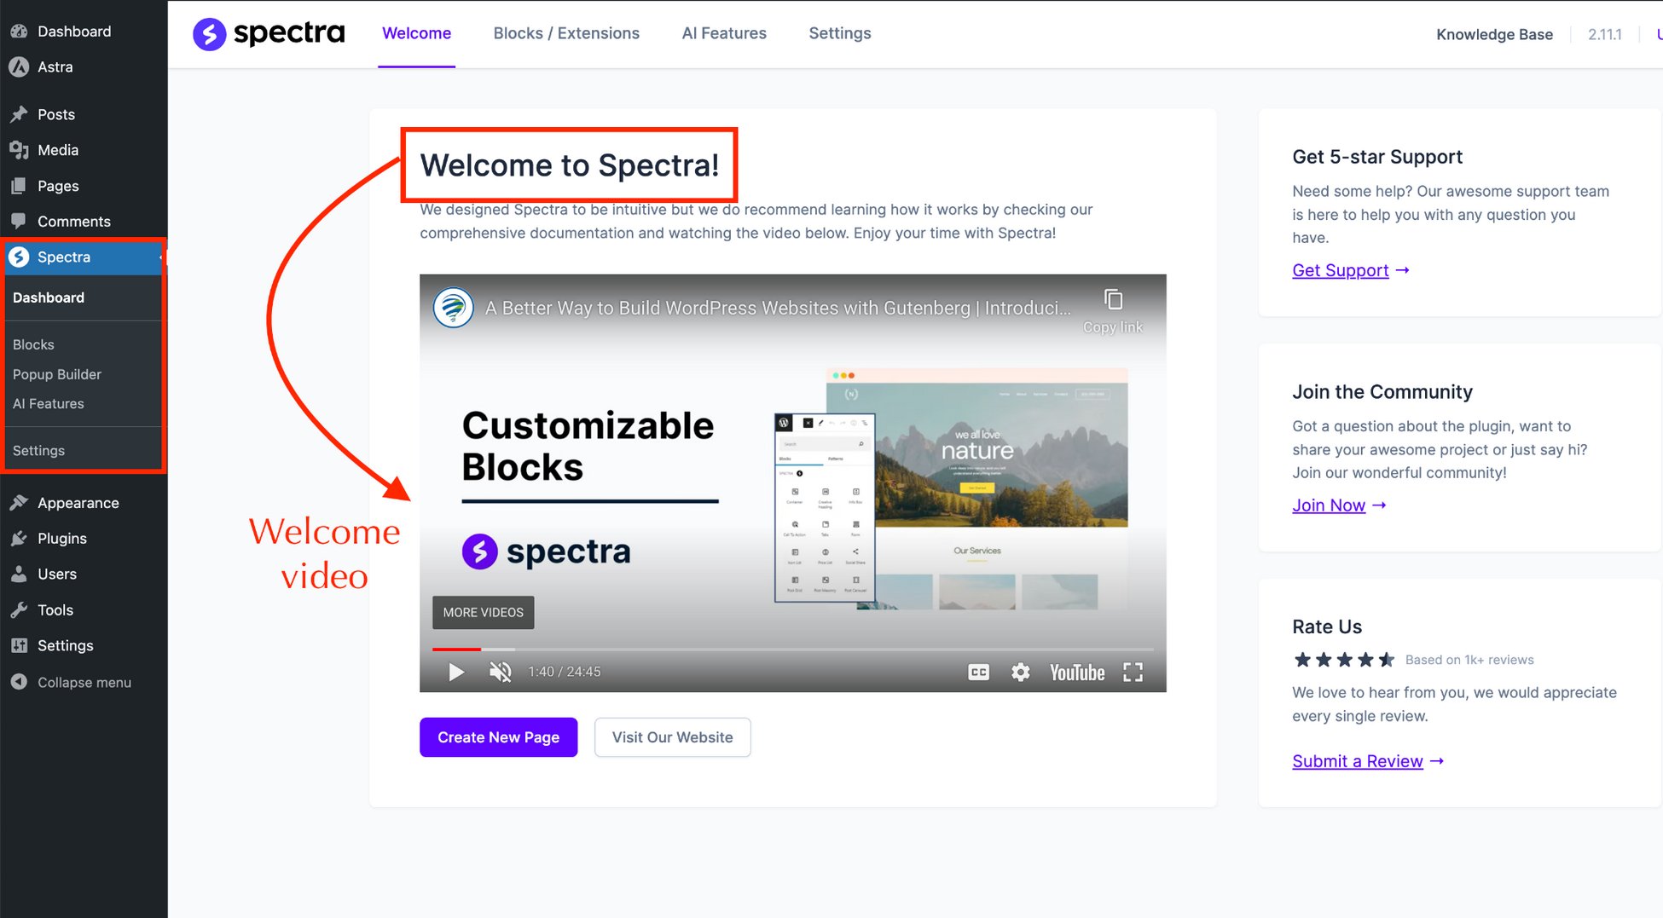
Task: Click the five-star rating icons
Action: click(x=1344, y=660)
